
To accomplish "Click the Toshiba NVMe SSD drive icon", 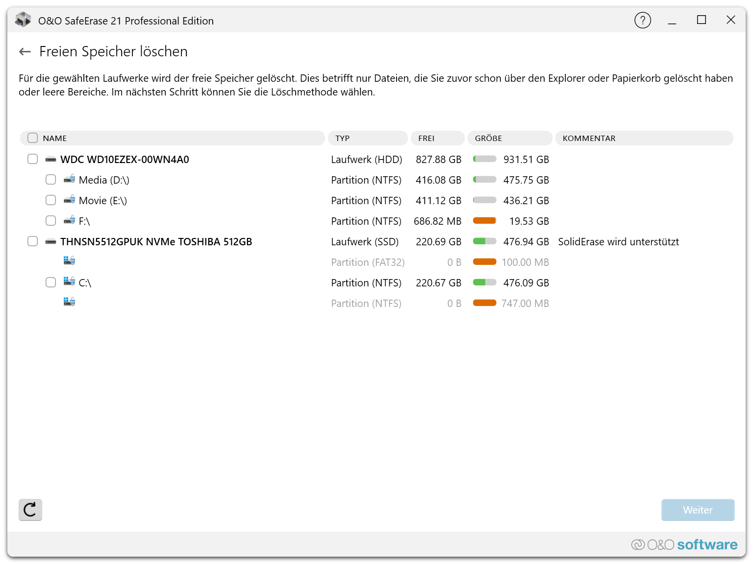I will click(50, 242).
